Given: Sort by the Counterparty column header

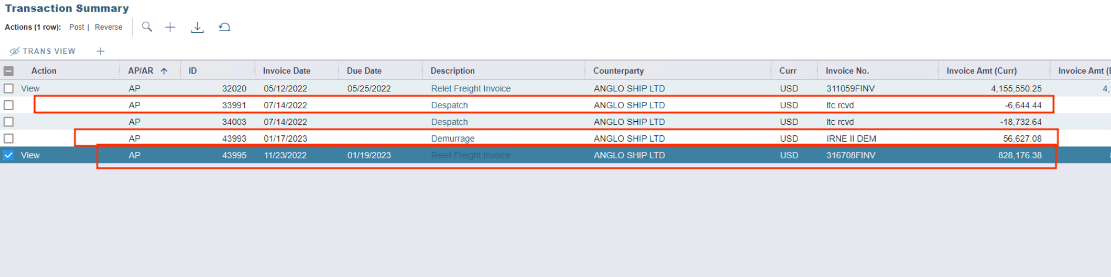Looking at the screenshot, I should click(618, 71).
